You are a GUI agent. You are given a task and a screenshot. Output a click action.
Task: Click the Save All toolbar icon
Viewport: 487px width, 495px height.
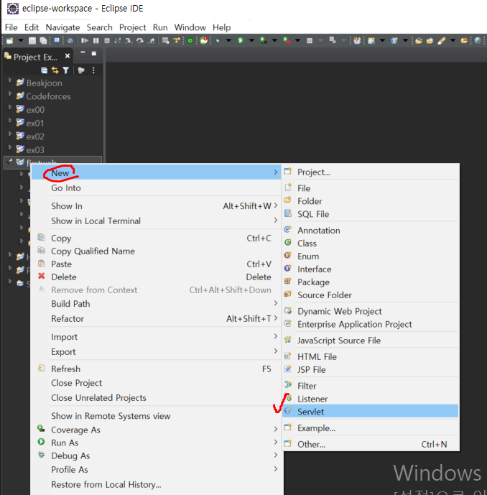point(43,41)
